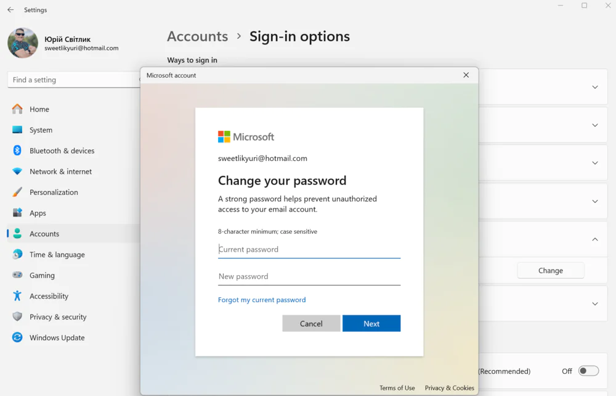The width and height of the screenshot is (616, 396).
Task: Click the Bluetooth icon in sidebar
Action: [17, 151]
